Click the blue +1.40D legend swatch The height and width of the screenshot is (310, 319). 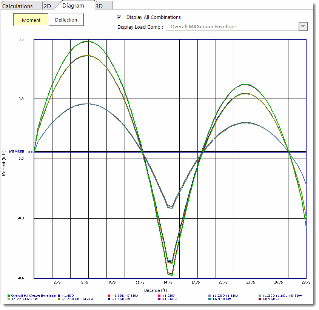click(x=59, y=296)
